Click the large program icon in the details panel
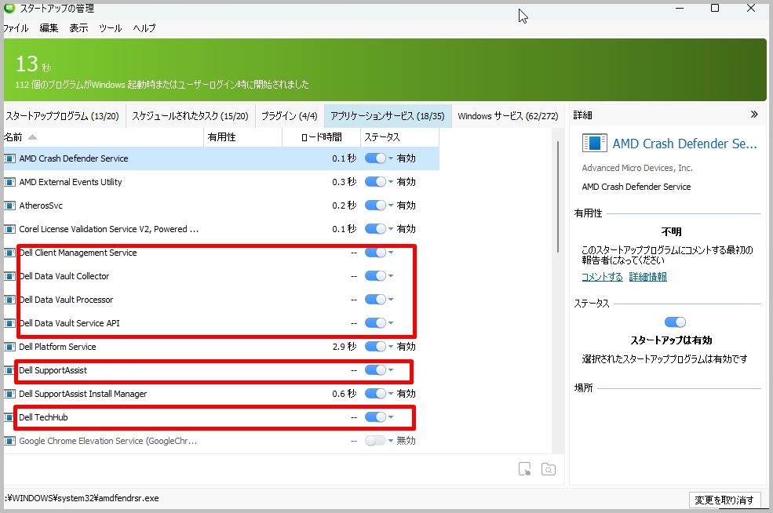The image size is (773, 513). click(595, 143)
